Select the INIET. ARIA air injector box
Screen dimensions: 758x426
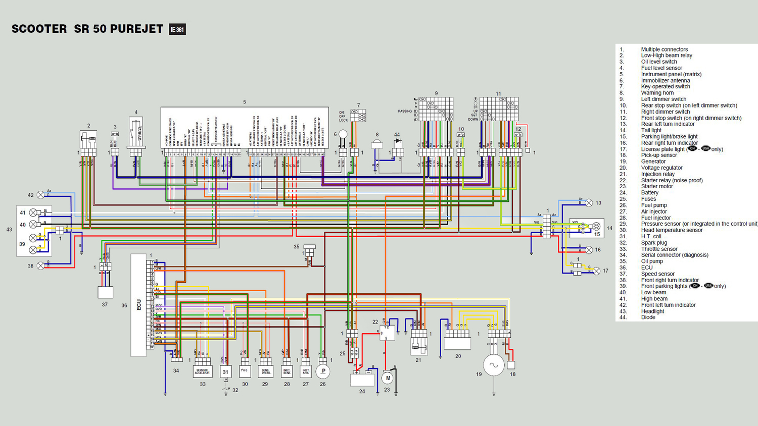point(306,371)
